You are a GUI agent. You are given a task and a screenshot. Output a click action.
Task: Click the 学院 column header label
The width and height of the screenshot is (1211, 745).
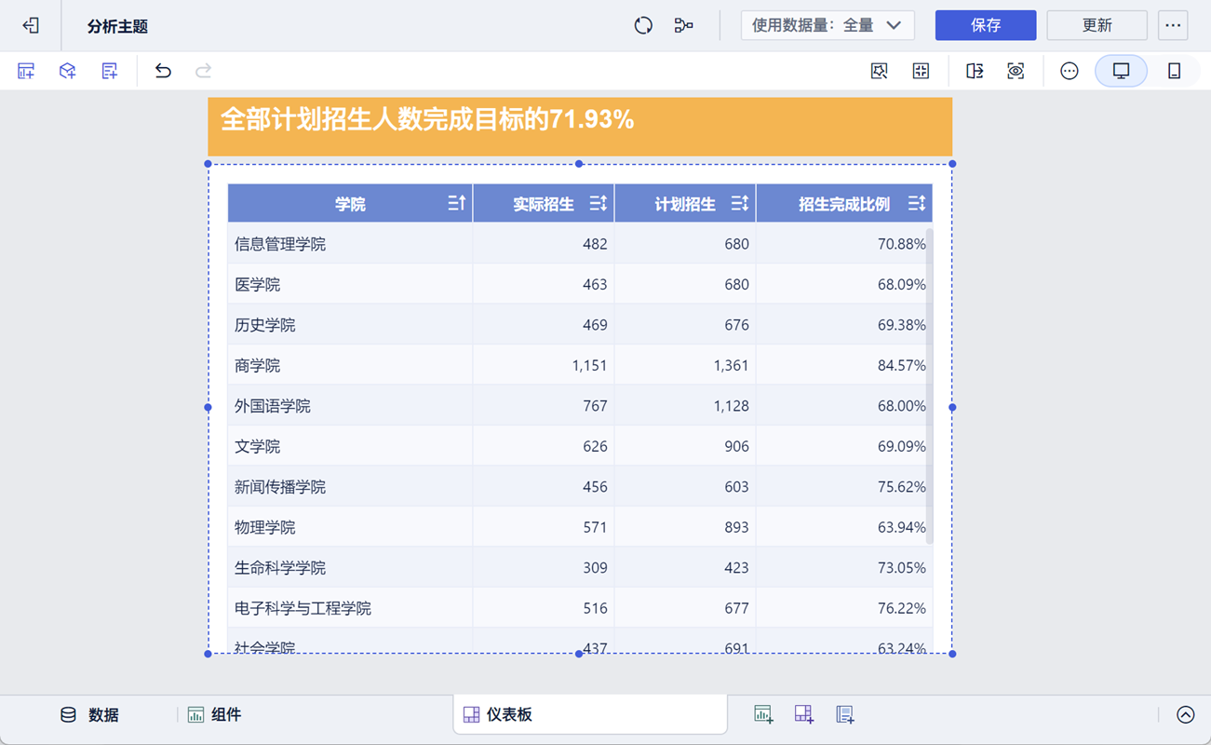pyautogui.click(x=350, y=204)
